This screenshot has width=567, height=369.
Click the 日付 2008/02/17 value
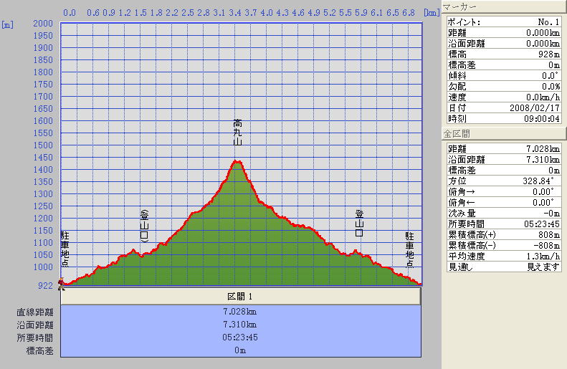(535, 107)
